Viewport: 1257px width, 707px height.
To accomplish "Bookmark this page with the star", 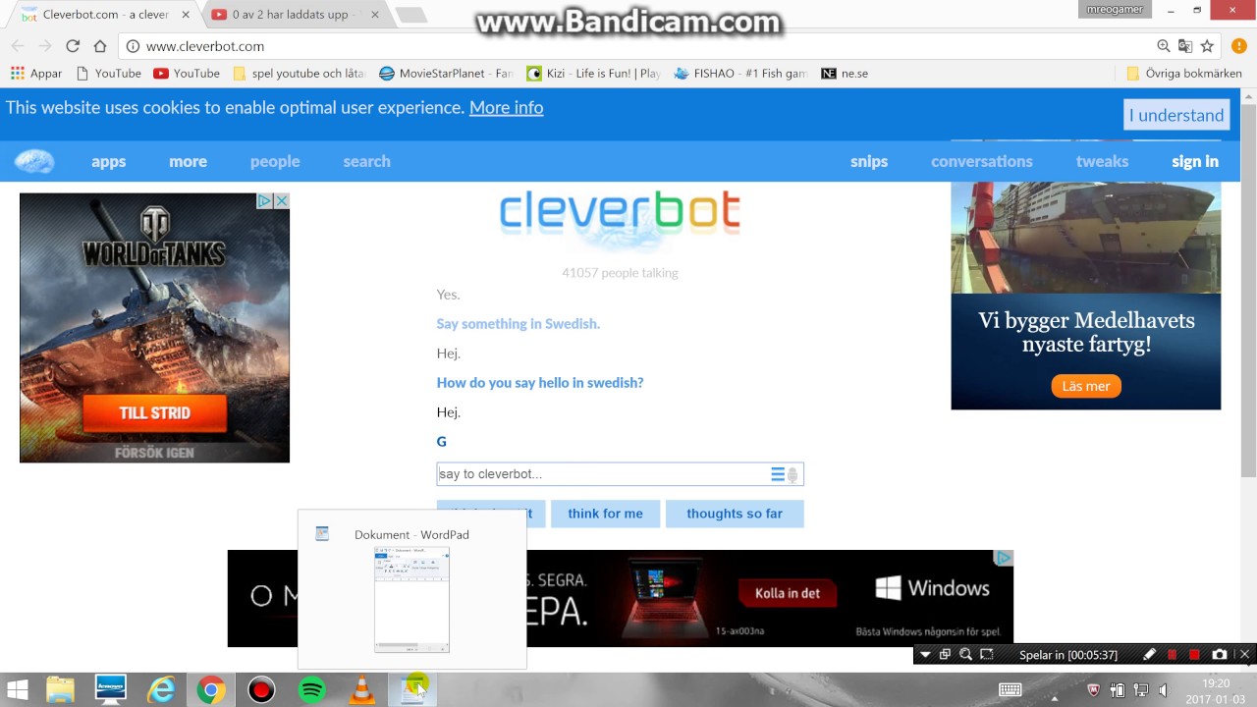I will [1207, 46].
